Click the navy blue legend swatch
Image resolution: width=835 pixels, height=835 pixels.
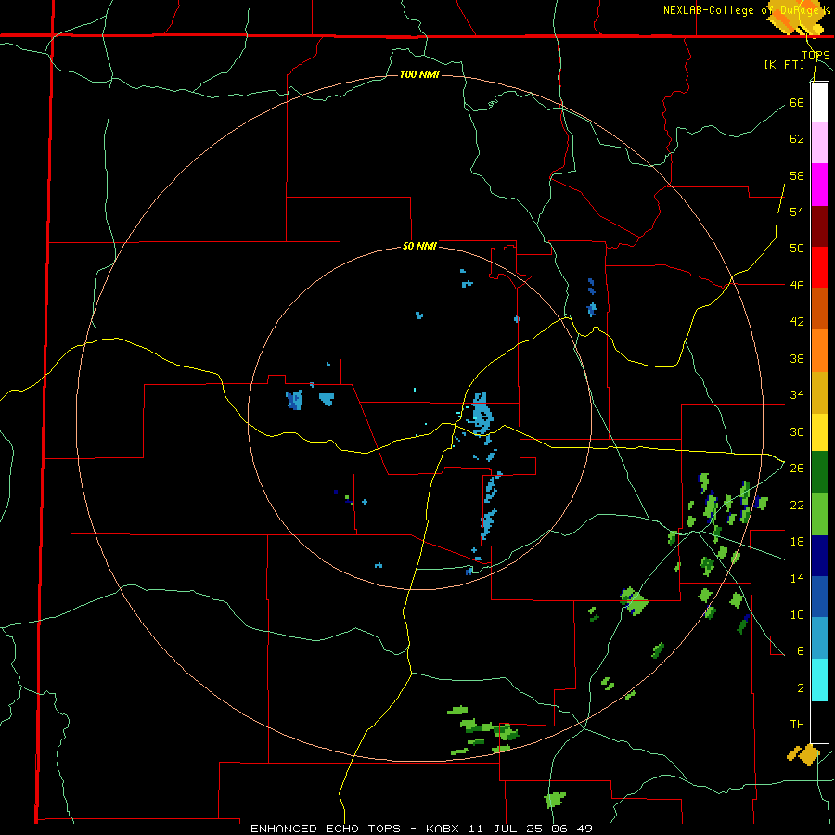[x=819, y=556]
